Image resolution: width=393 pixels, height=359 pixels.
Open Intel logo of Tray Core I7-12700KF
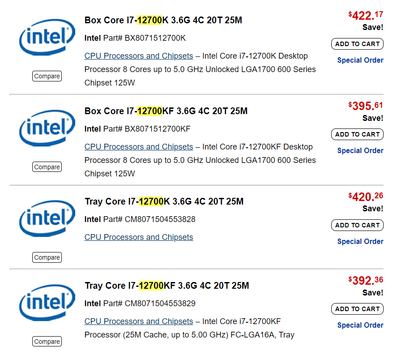point(47,303)
